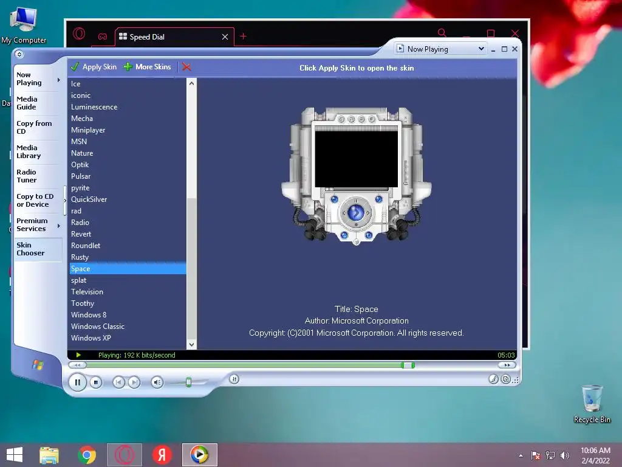Add new tab in Opera window
622x467 pixels.
point(243,36)
